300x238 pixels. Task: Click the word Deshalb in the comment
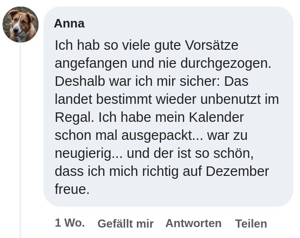(x=80, y=81)
